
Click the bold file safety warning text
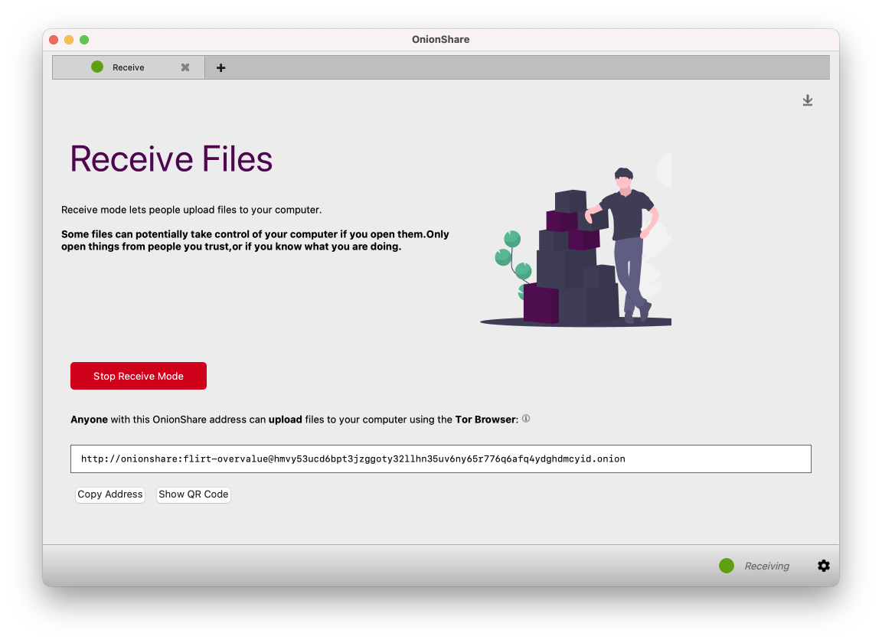click(x=255, y=240)
